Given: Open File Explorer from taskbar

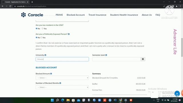Looking at the screenshot, I should click(68, 100).
